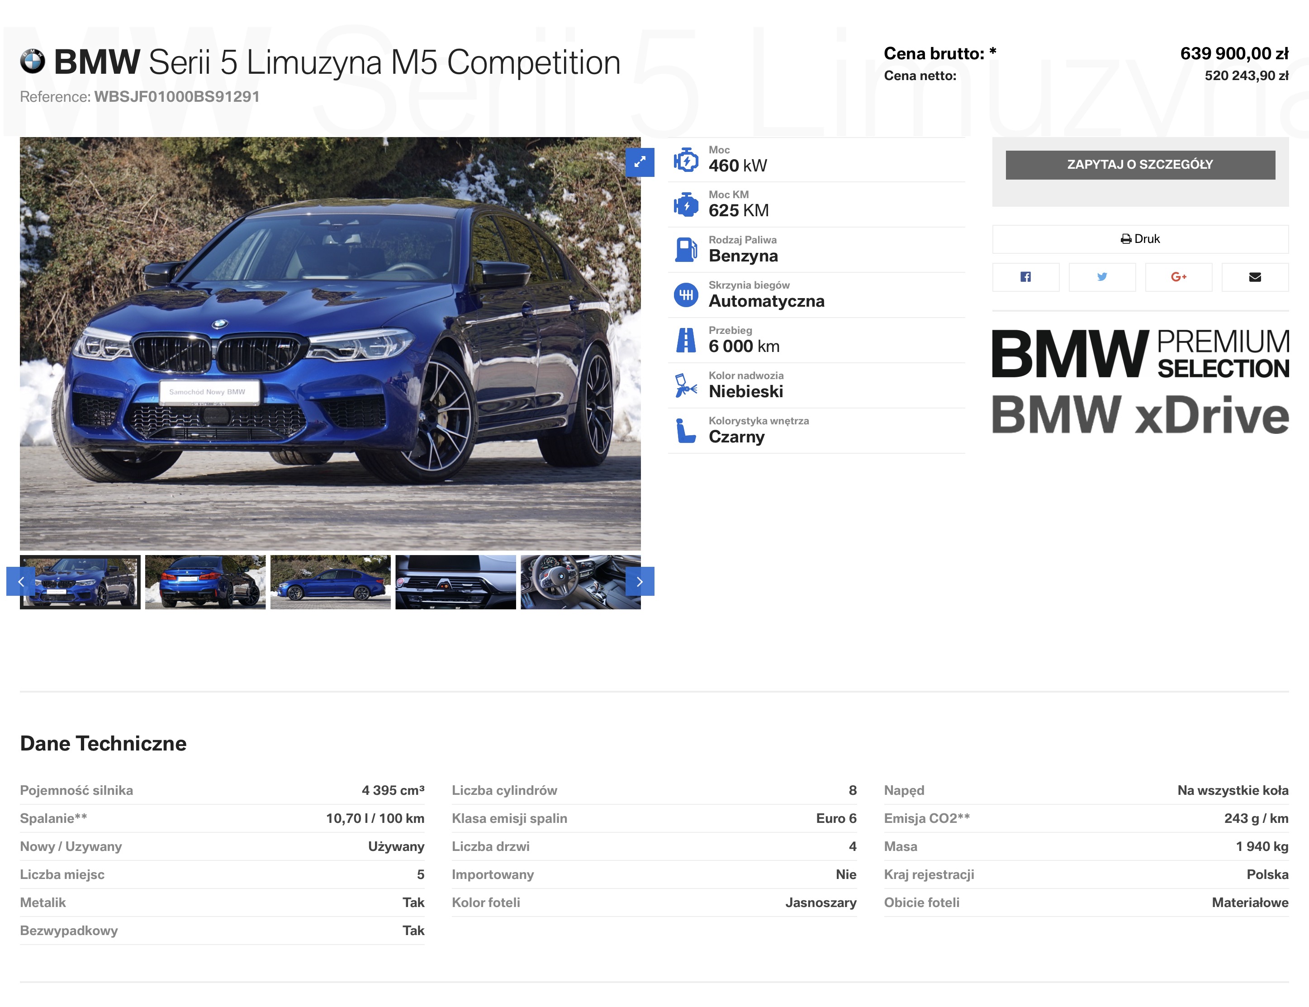Click the Używany condition value
The image size is (1309, 1007).
pyautogui.click(x=396, y=846)
